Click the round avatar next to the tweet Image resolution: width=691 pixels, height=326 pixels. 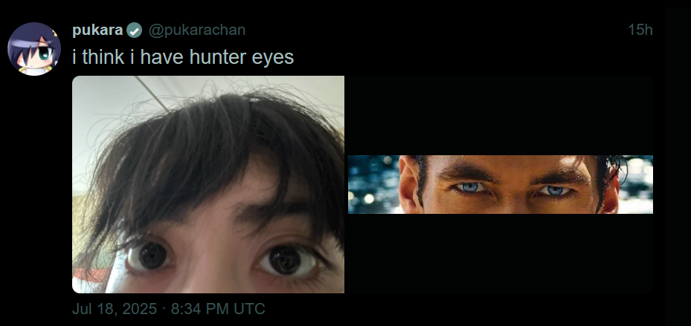click(34, 49)
